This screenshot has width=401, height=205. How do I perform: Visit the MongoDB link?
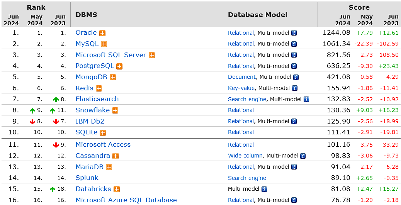pyautogui.click(x=91, y=77)
